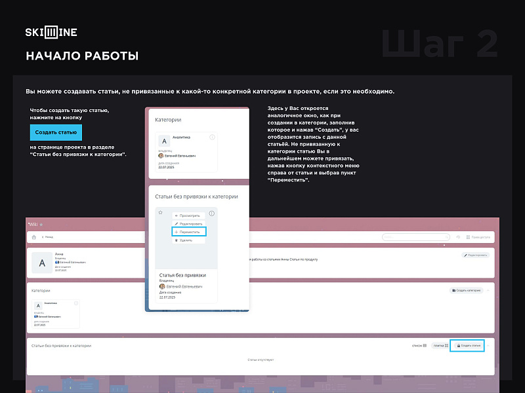The image size is (525, 393).
Task: Collapse the Категории section chevron
Action: [x=488, y=290]
